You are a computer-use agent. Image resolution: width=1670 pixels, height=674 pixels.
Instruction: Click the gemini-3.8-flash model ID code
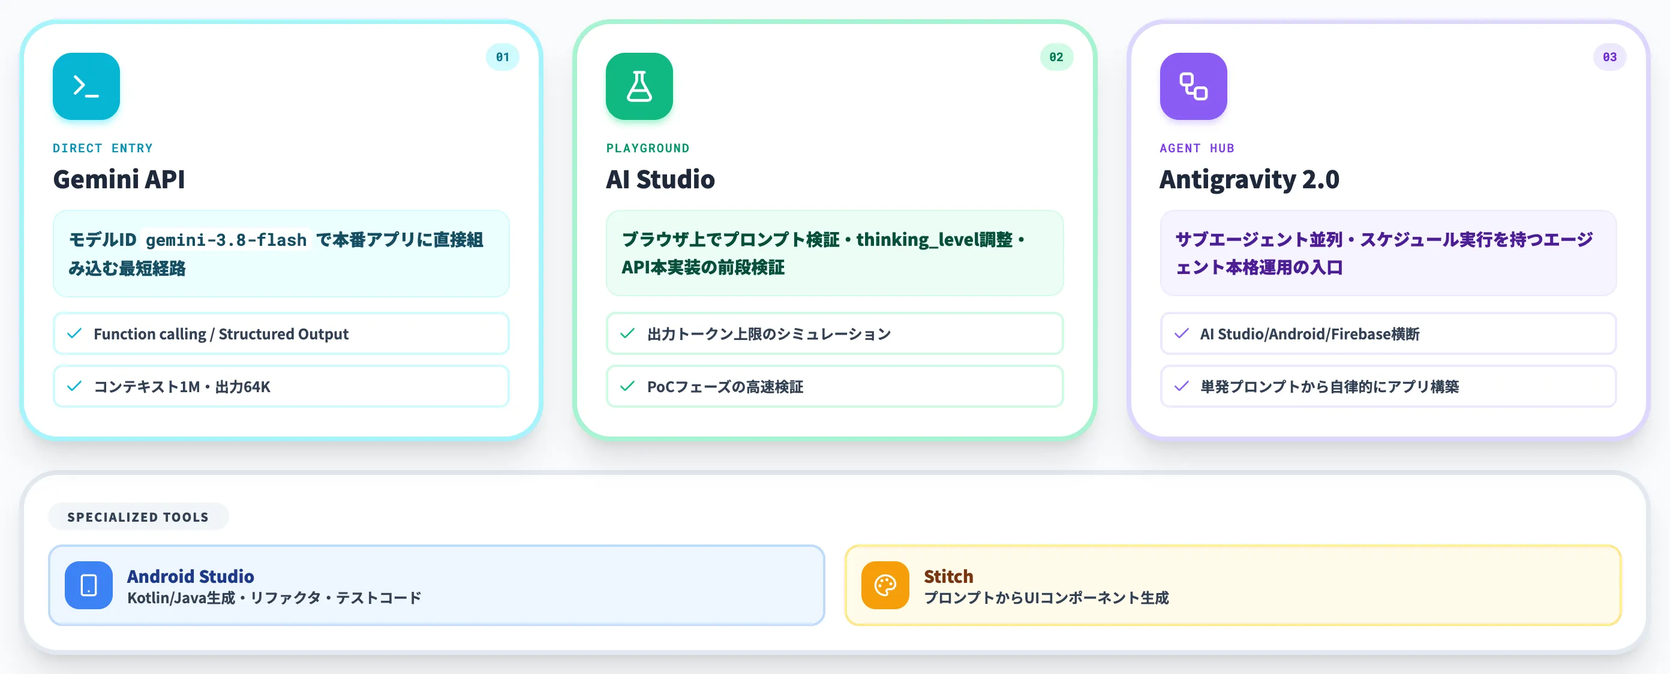pos(226,240)
